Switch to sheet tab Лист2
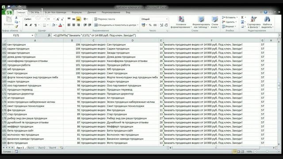 click(x=42, y=148)
